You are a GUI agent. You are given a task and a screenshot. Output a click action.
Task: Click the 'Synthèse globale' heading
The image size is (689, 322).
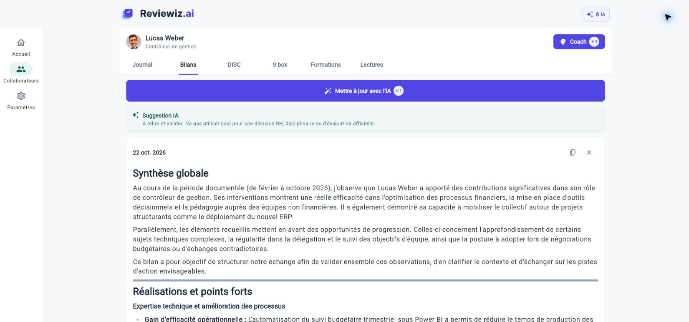(x=171, y=173)
